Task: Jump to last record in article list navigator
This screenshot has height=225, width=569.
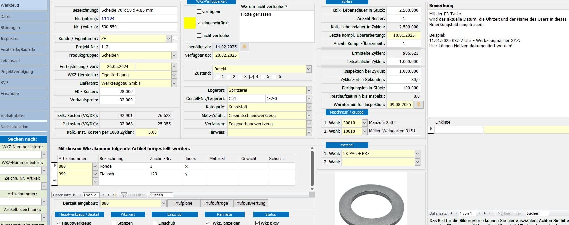Action: 109,195
